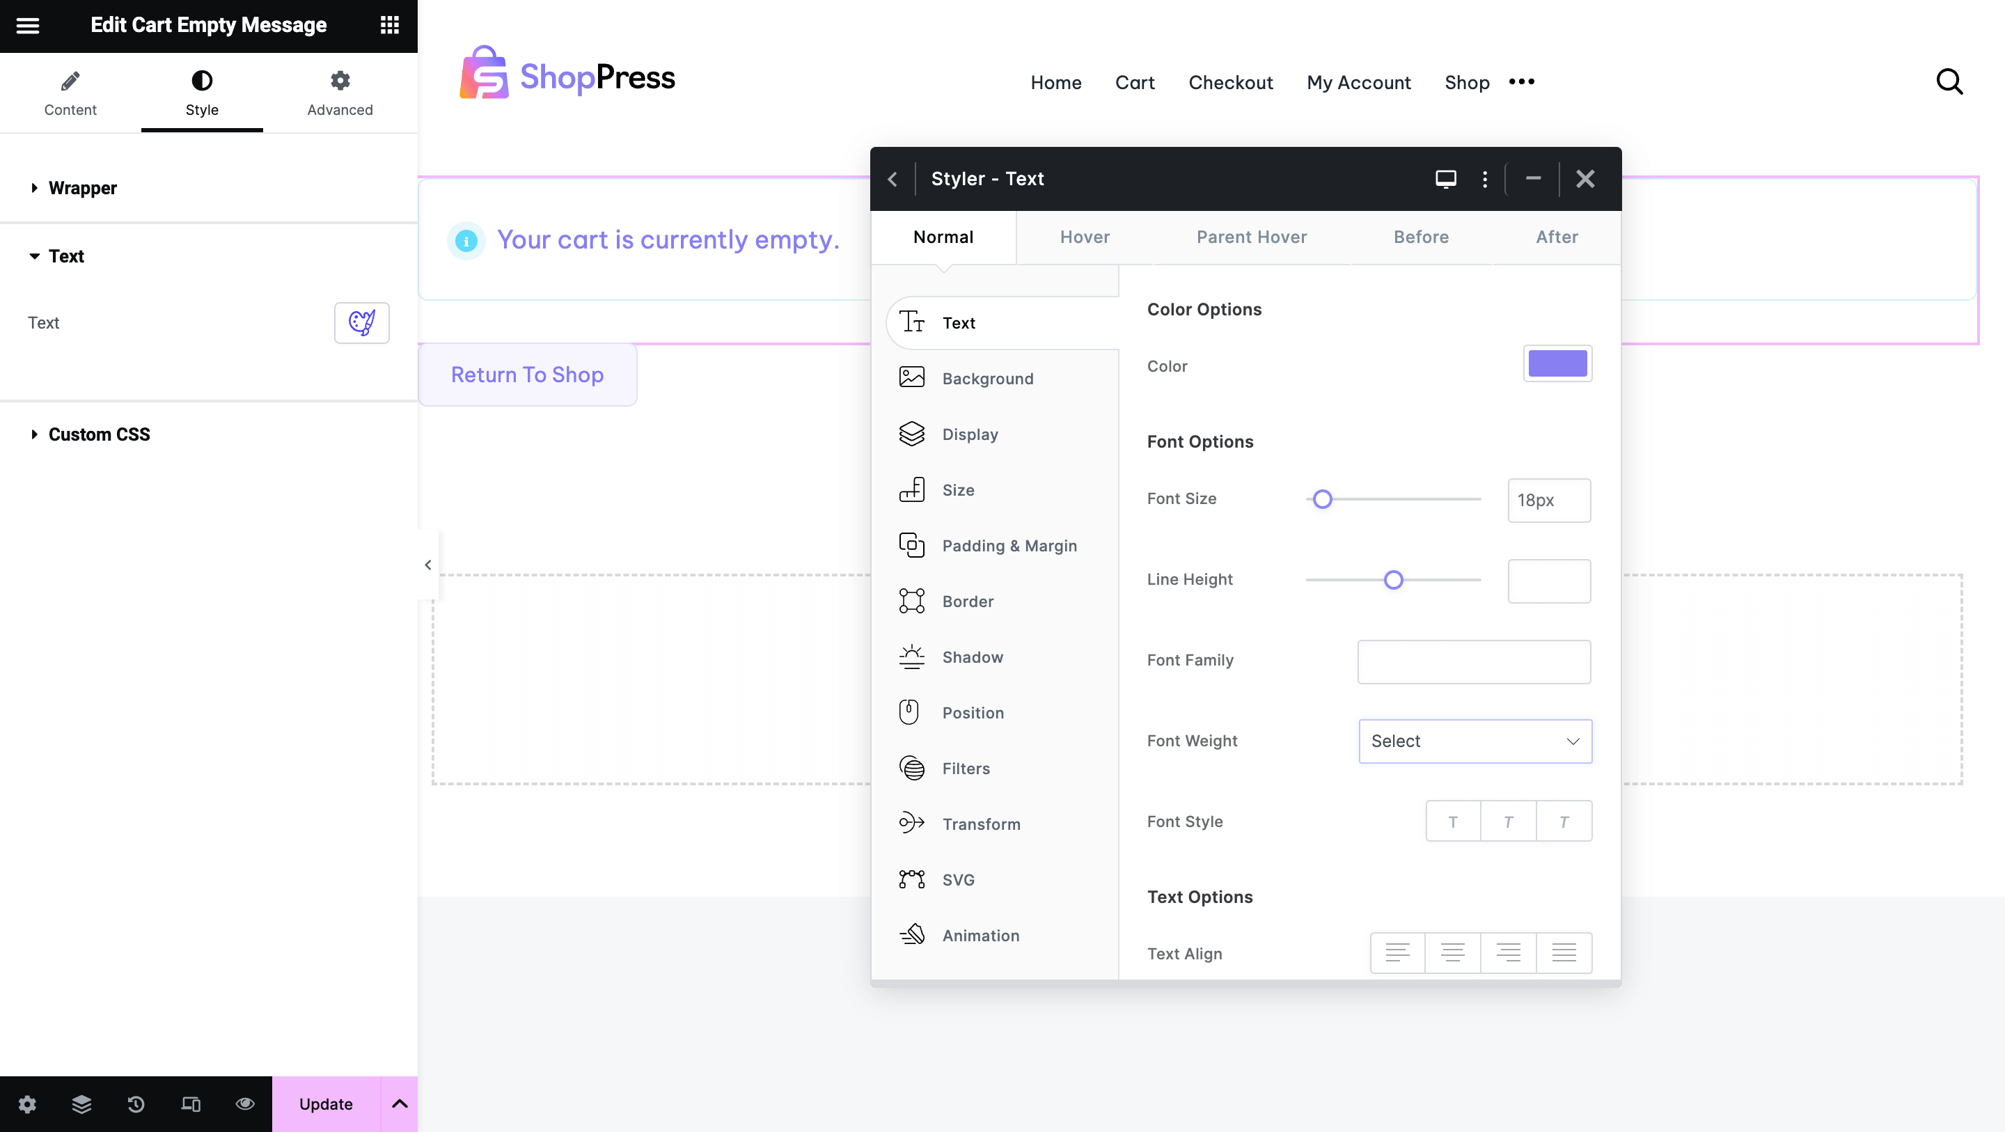Click the Return To Shop link
The height and width of the screenshot is (1132, 2005).
click(x=527, y=375)
